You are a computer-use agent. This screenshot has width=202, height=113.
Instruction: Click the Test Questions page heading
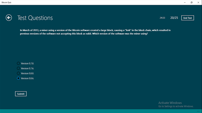35,18
